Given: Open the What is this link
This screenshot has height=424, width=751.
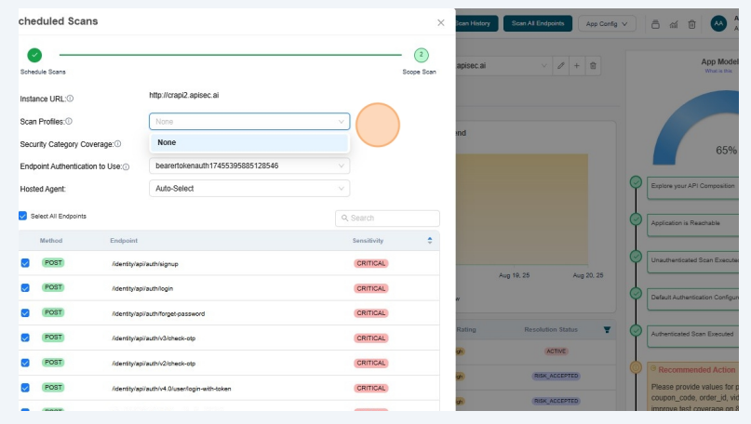Looking at the screenshot, I should (717, 71).
